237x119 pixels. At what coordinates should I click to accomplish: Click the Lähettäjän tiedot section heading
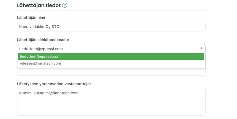[39, 5]
